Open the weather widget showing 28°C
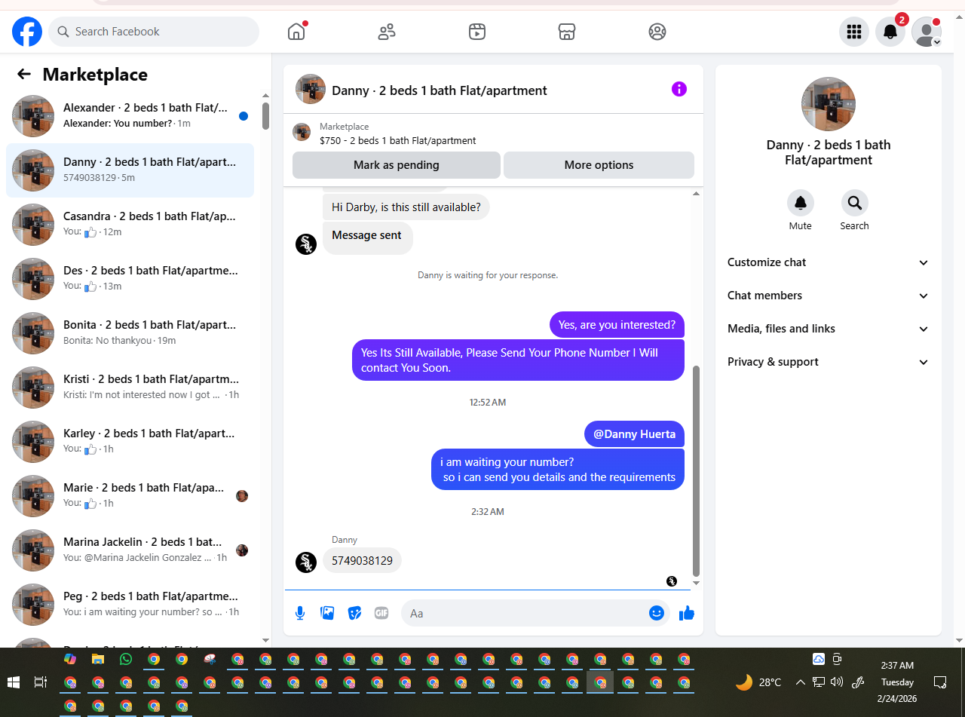 [x=758, y=682]
